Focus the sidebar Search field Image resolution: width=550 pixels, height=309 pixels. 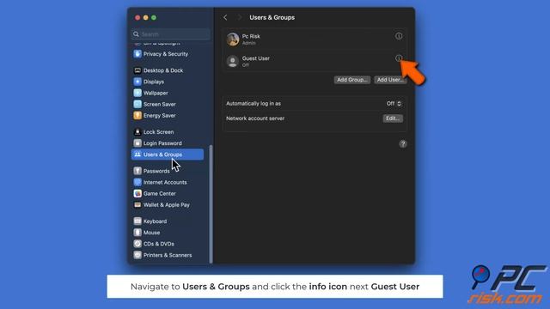click(x=171, y=34)
